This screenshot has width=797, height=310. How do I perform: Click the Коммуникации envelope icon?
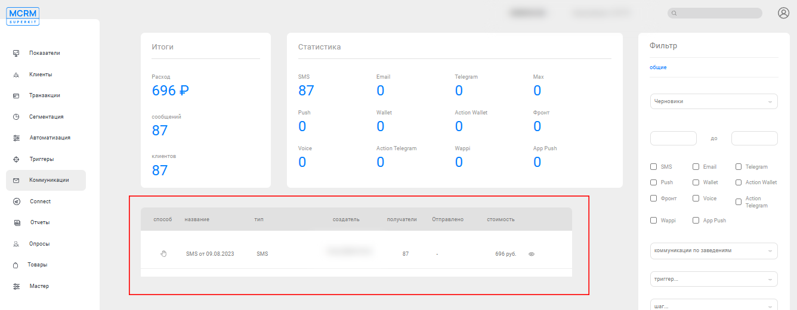[17, 180]
